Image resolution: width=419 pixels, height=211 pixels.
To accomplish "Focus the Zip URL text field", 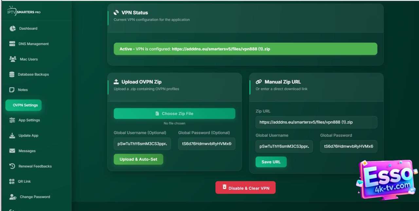I will coord(316,122).
